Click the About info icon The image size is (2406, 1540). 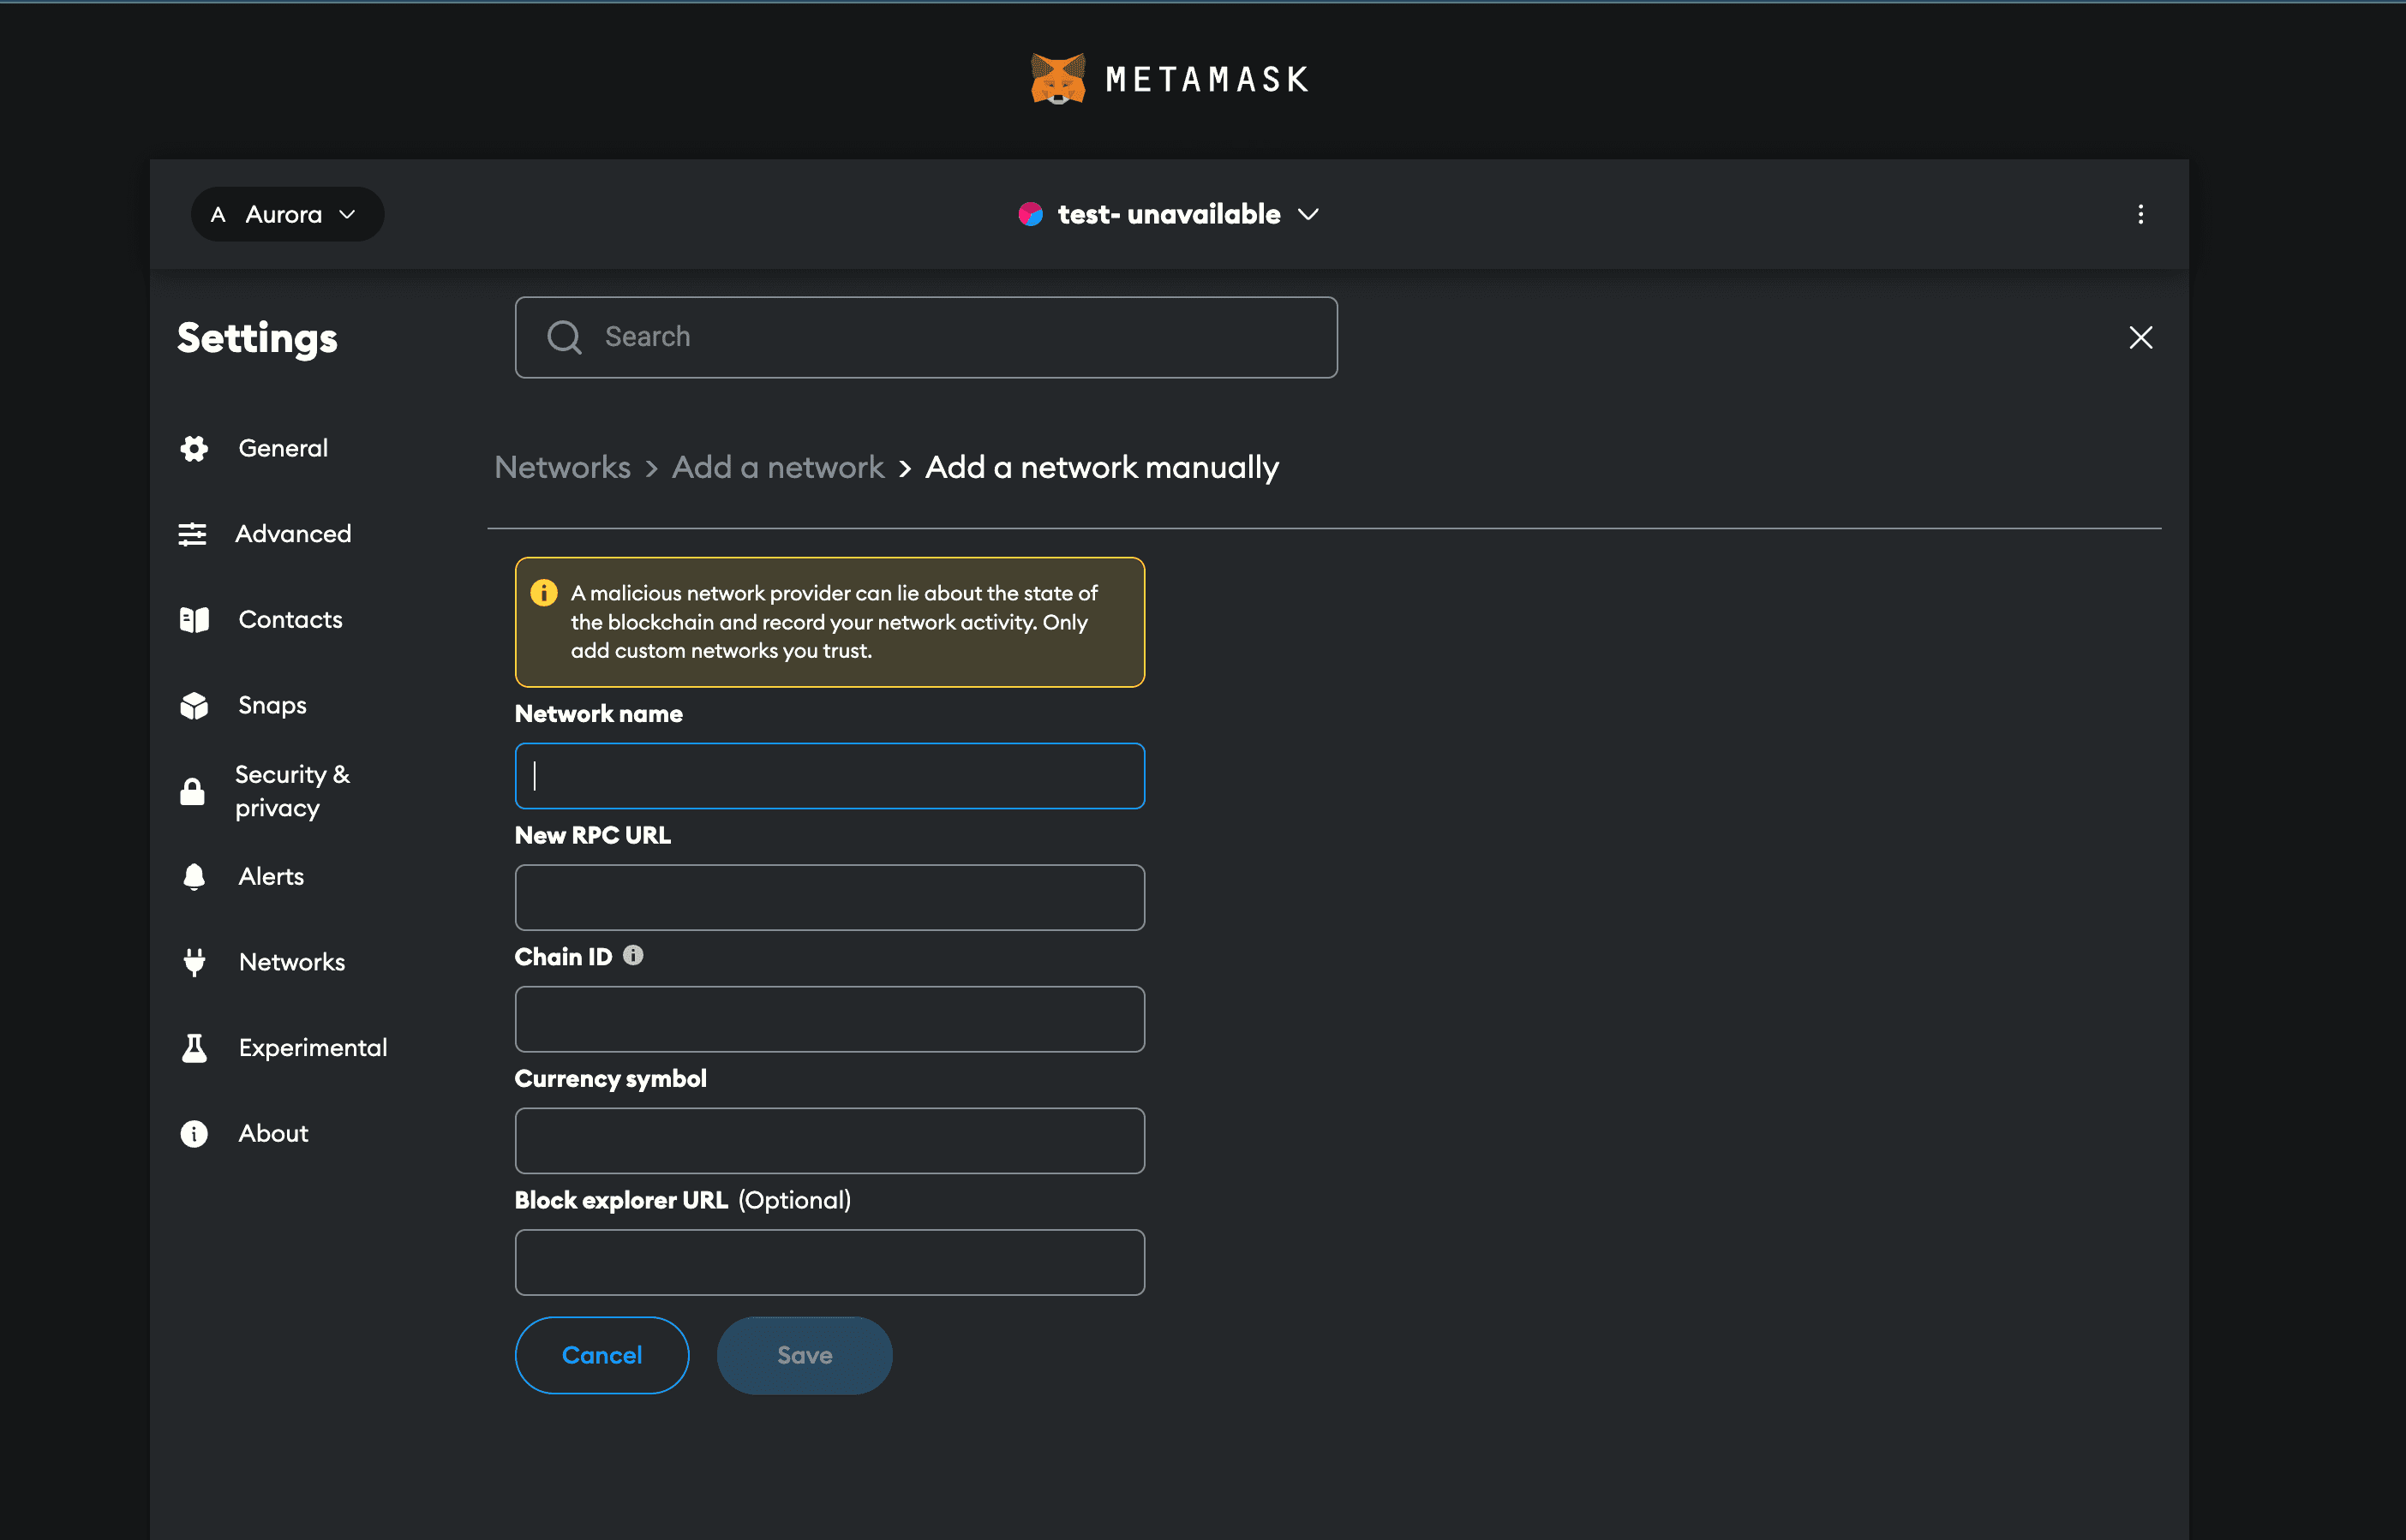[x=195, y=1134]
